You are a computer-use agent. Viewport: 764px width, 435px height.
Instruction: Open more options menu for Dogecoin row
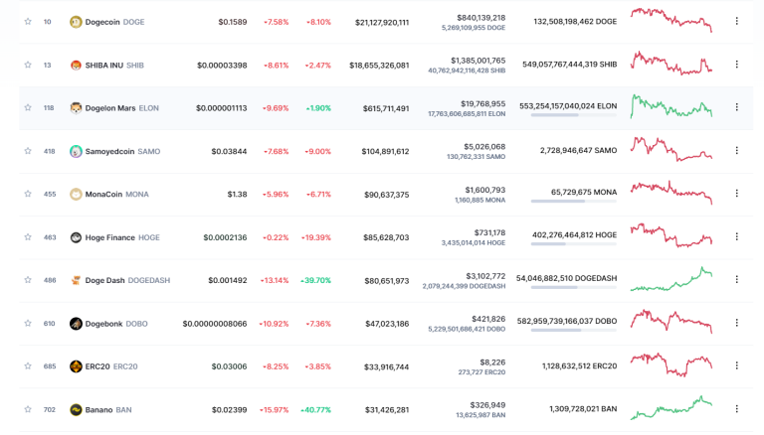737,21
